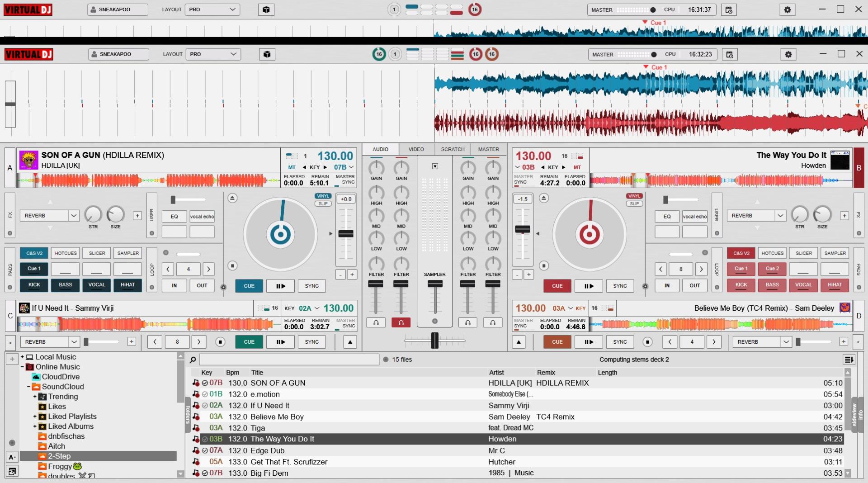Toggle VINYL mode on deck A

click(x=323, y=196)
